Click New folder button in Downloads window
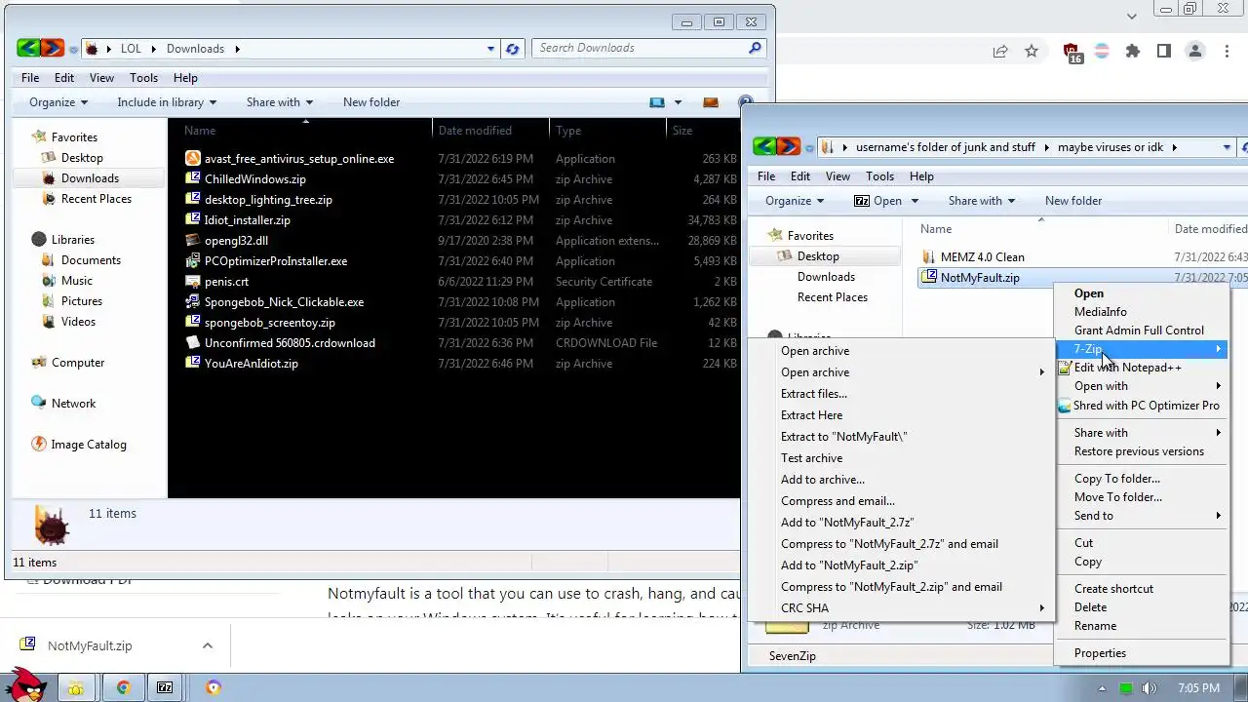1248x702 pixels. (371, 102)
